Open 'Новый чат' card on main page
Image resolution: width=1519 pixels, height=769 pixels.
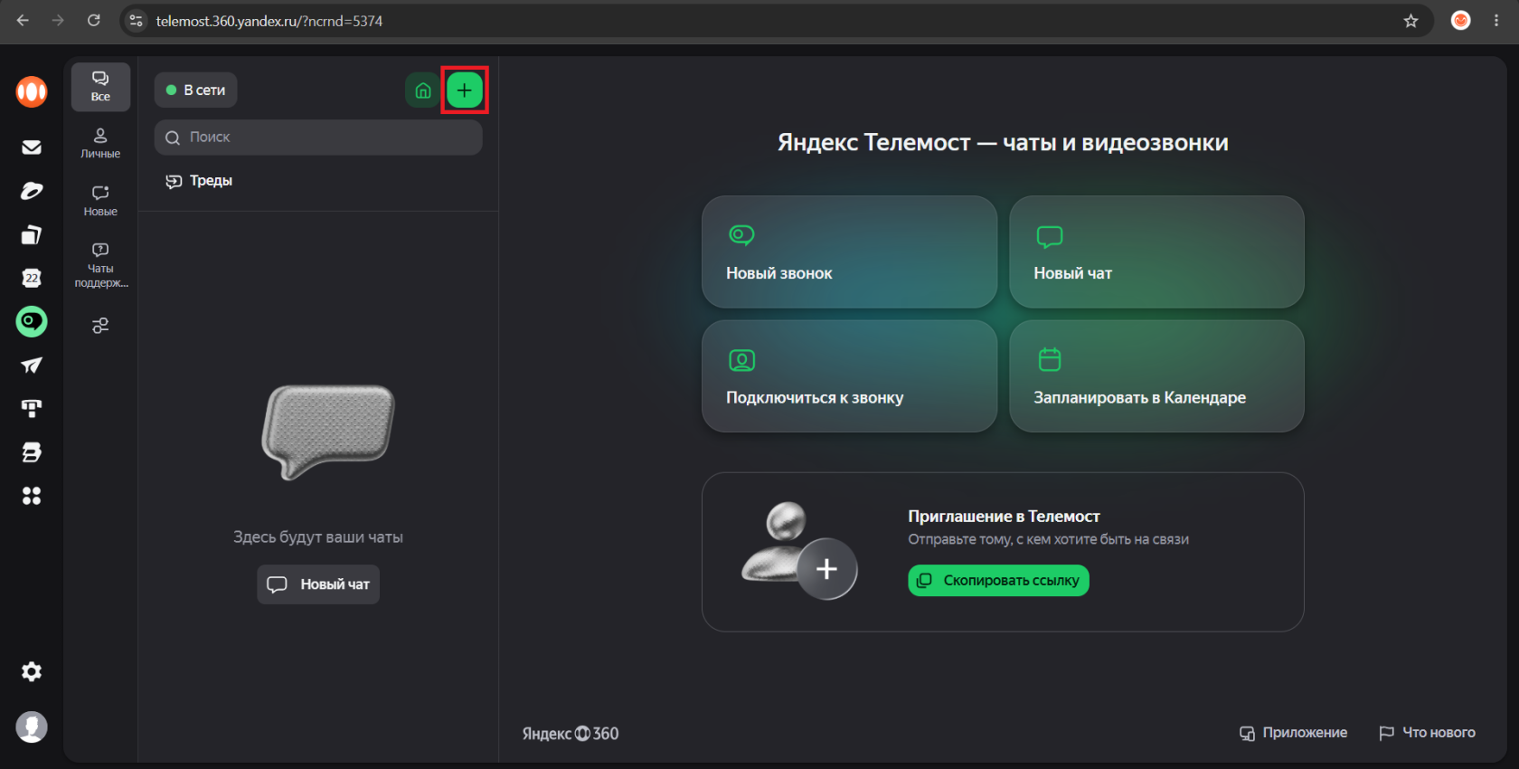point(1156,252)
